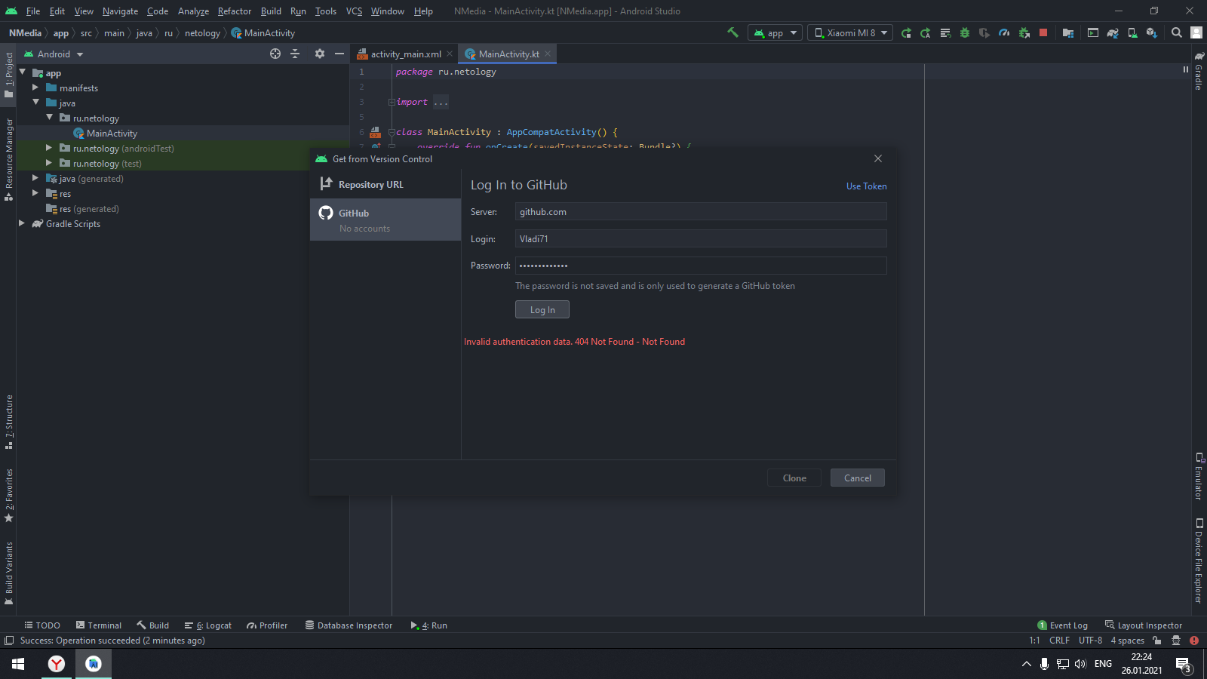Open the Build Variants side tab
This screenshot has width=1207, height=679.
pyautogui.click(x=8, y=573)
